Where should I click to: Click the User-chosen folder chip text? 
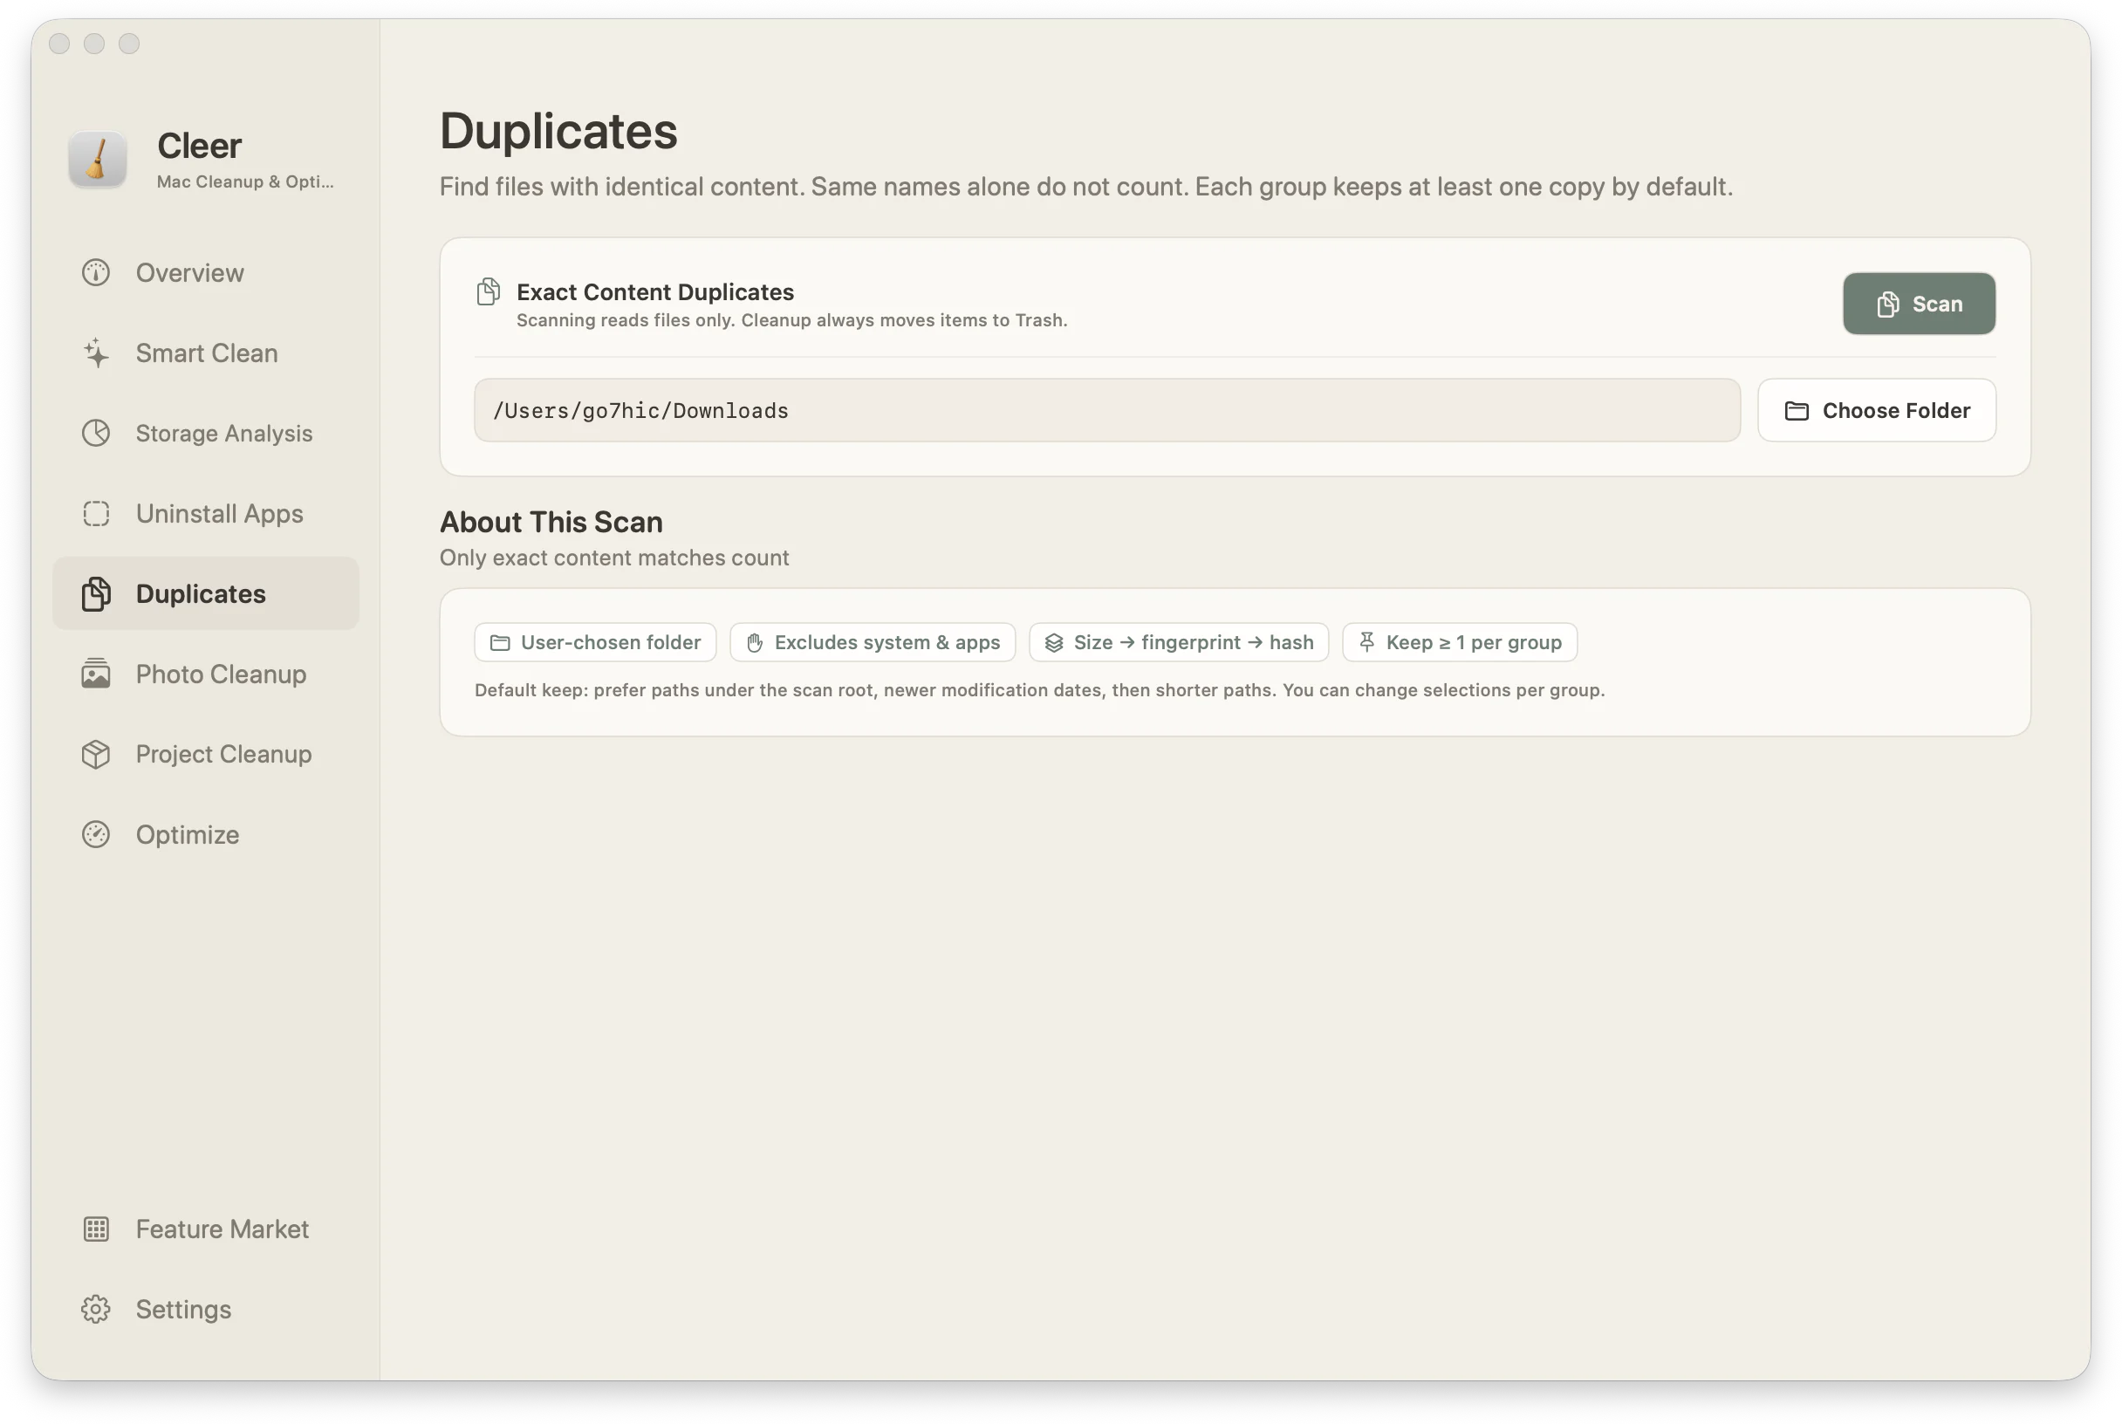(x=610, y=643)
